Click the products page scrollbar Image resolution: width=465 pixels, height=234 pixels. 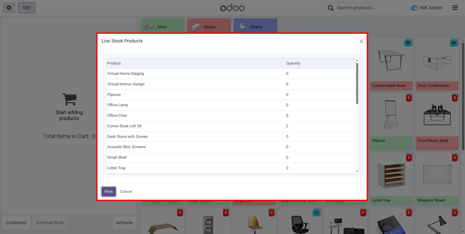coord(463,96)
